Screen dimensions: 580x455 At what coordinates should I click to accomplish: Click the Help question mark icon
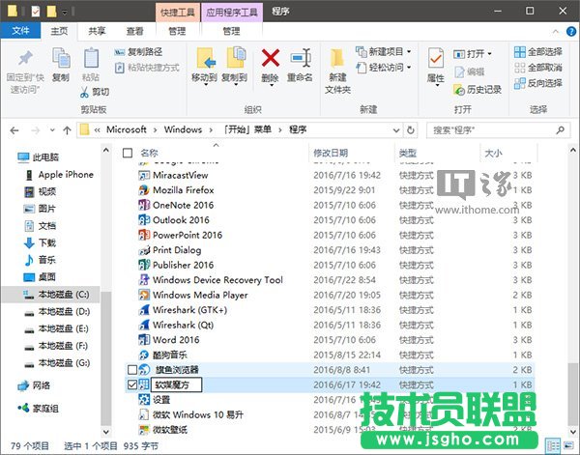tap(571, 32)
